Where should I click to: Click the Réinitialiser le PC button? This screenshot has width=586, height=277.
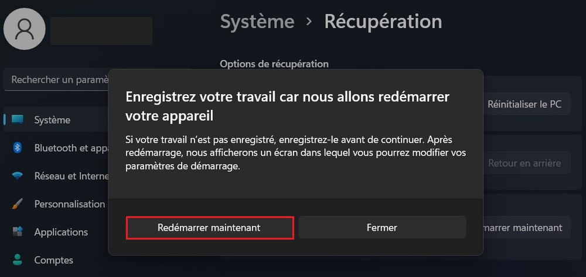[x=524, y=105]
